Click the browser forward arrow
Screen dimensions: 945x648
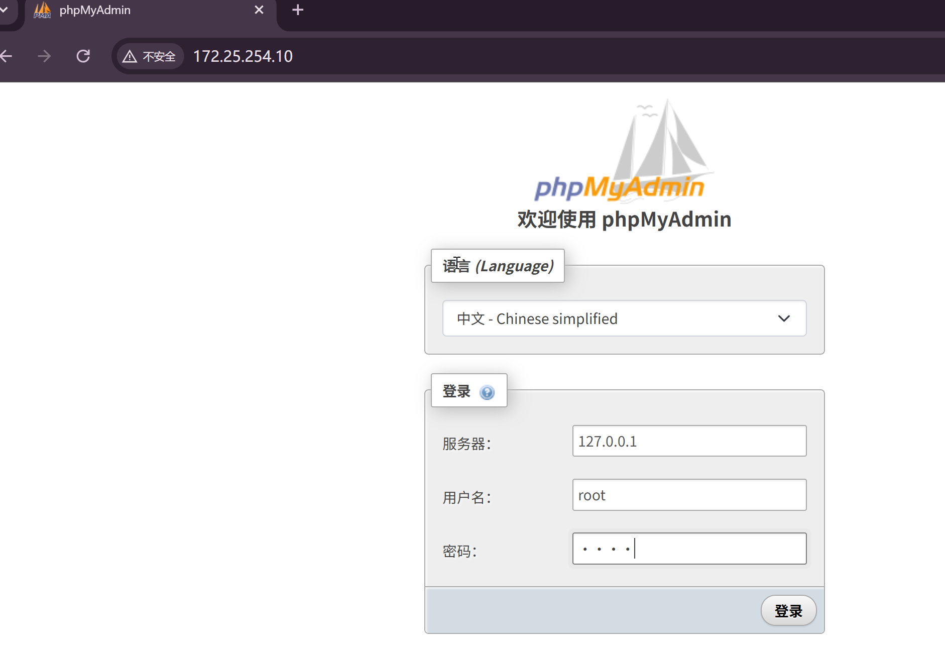click(x=44, y=56)
